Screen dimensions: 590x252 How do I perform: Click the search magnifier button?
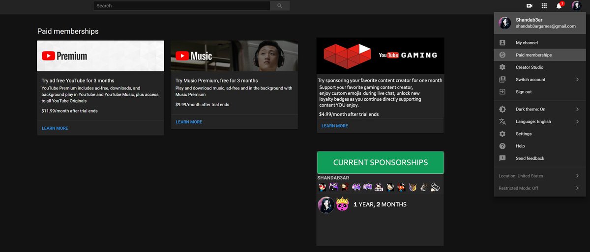[x=280, y=6]
